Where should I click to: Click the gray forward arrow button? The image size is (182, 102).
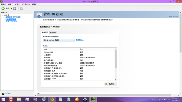(14, 9)
